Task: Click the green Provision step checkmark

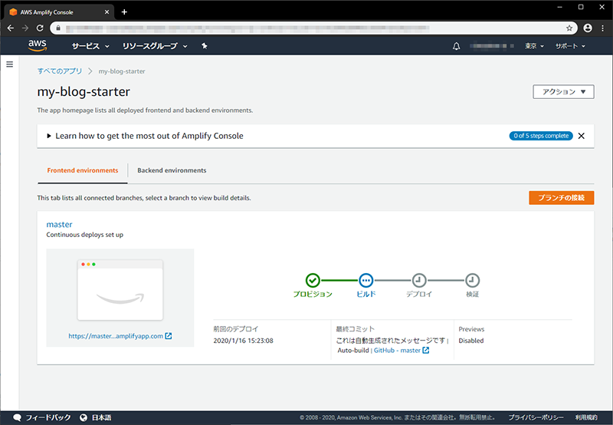Action: (x=313, y=280)
